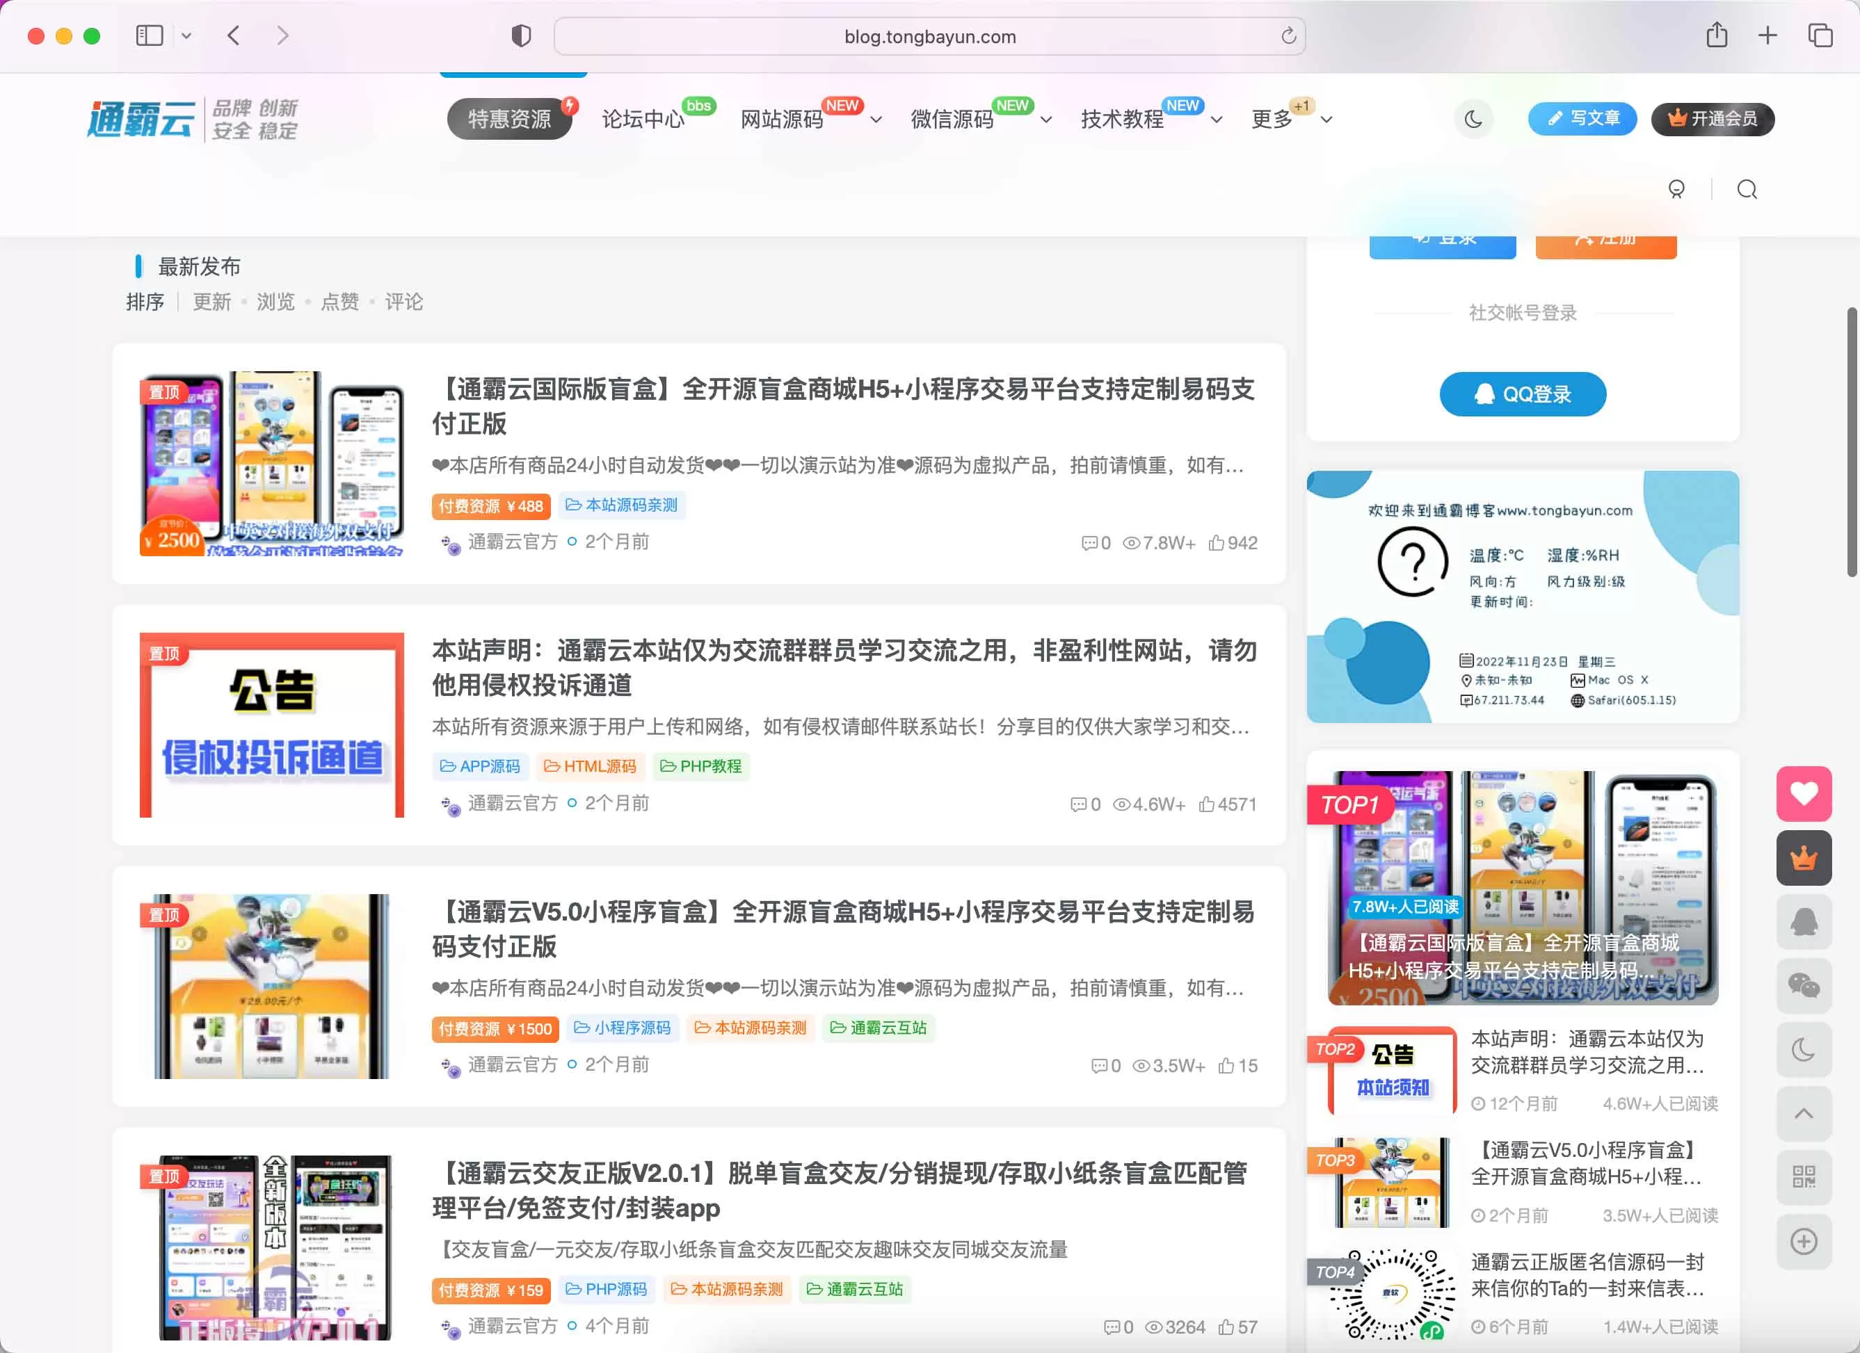Screen dimensions: 1860x1353
Task: Sort posts by 浏览
Action: coord(275,302)
